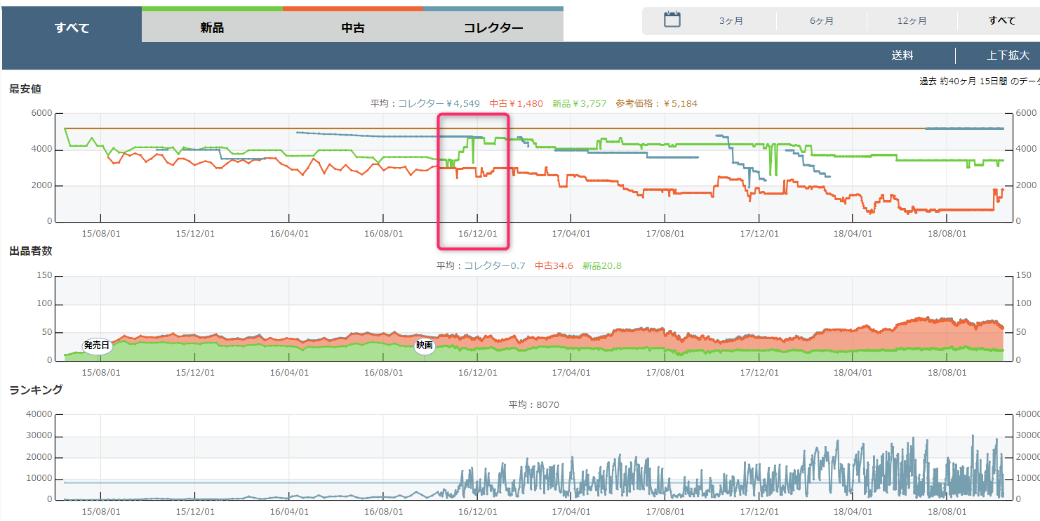The height and width of the screenshot is (521, 1040).
Task: Set the period to 3ヶ月
Action: coord(731,20)
